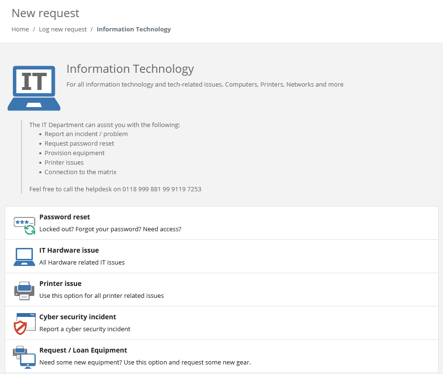The image size is (443, 374).
Task: Open the Log new request breadcrumb link
Action: pos(62,29)
